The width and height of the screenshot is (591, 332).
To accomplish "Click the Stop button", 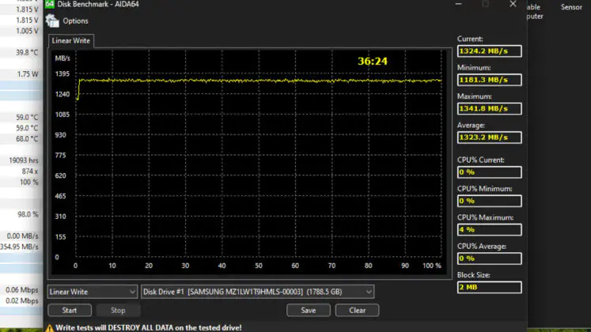I will [118, 310].
